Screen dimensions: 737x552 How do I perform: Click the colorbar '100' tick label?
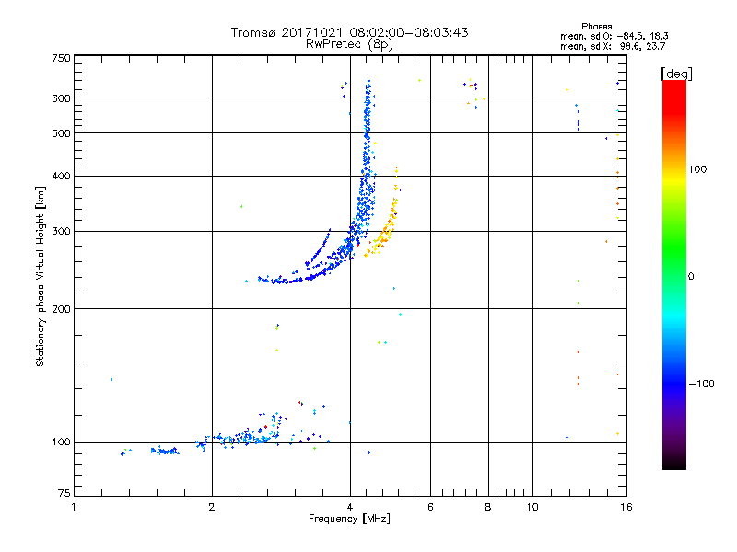pos(697,169)
